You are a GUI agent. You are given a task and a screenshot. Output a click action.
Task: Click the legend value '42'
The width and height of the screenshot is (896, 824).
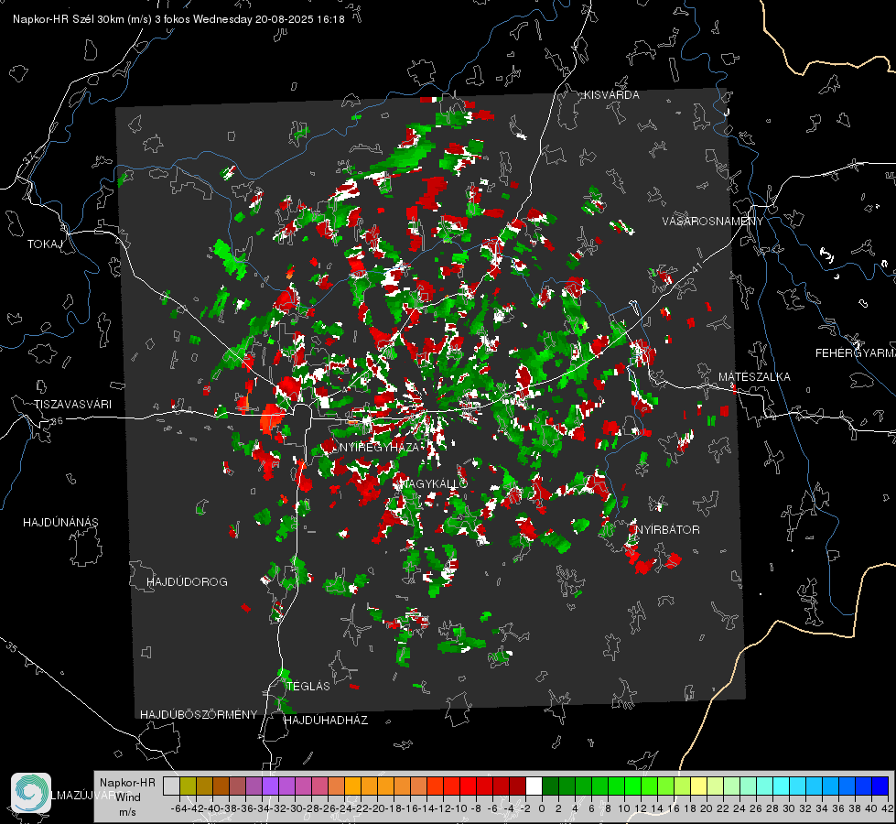(x=887, y=808)
